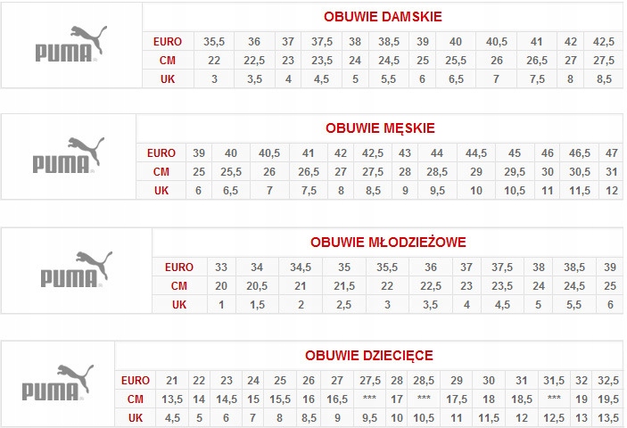Choose UK size 12 in the Męskie table
The width and height of the screenshot is (627, 428).
tap(612, 191)
